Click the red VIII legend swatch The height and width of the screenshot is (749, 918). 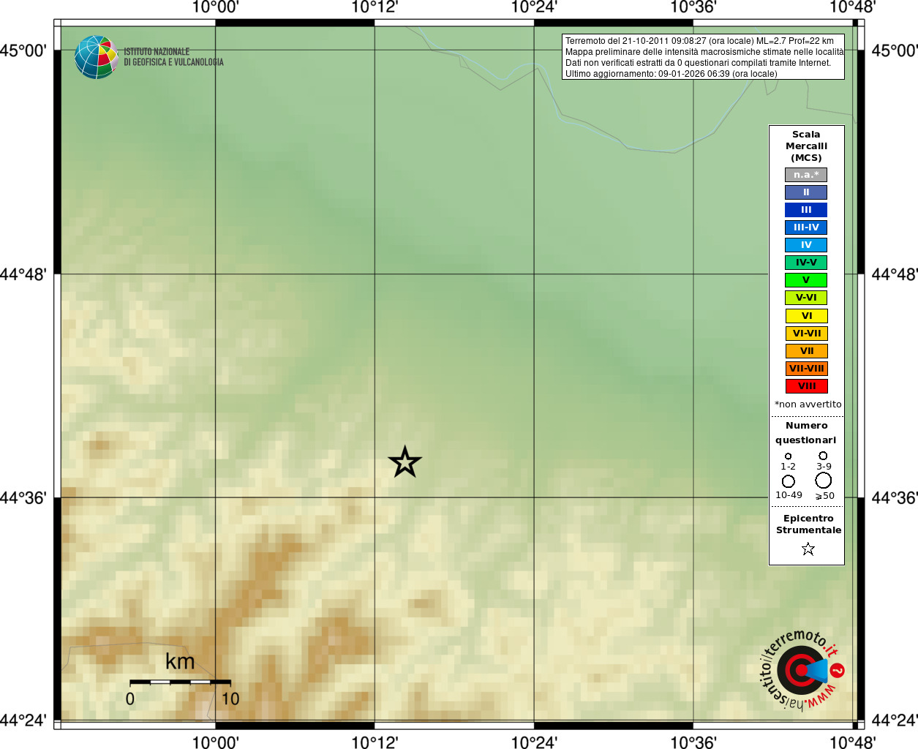[806, 386]
